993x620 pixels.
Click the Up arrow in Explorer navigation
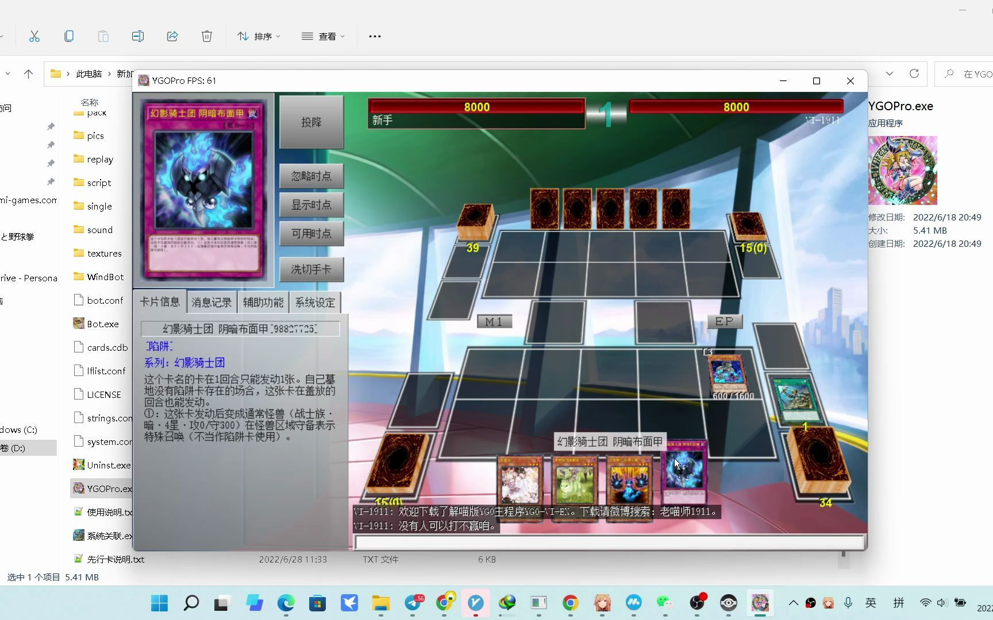(28, 73)
